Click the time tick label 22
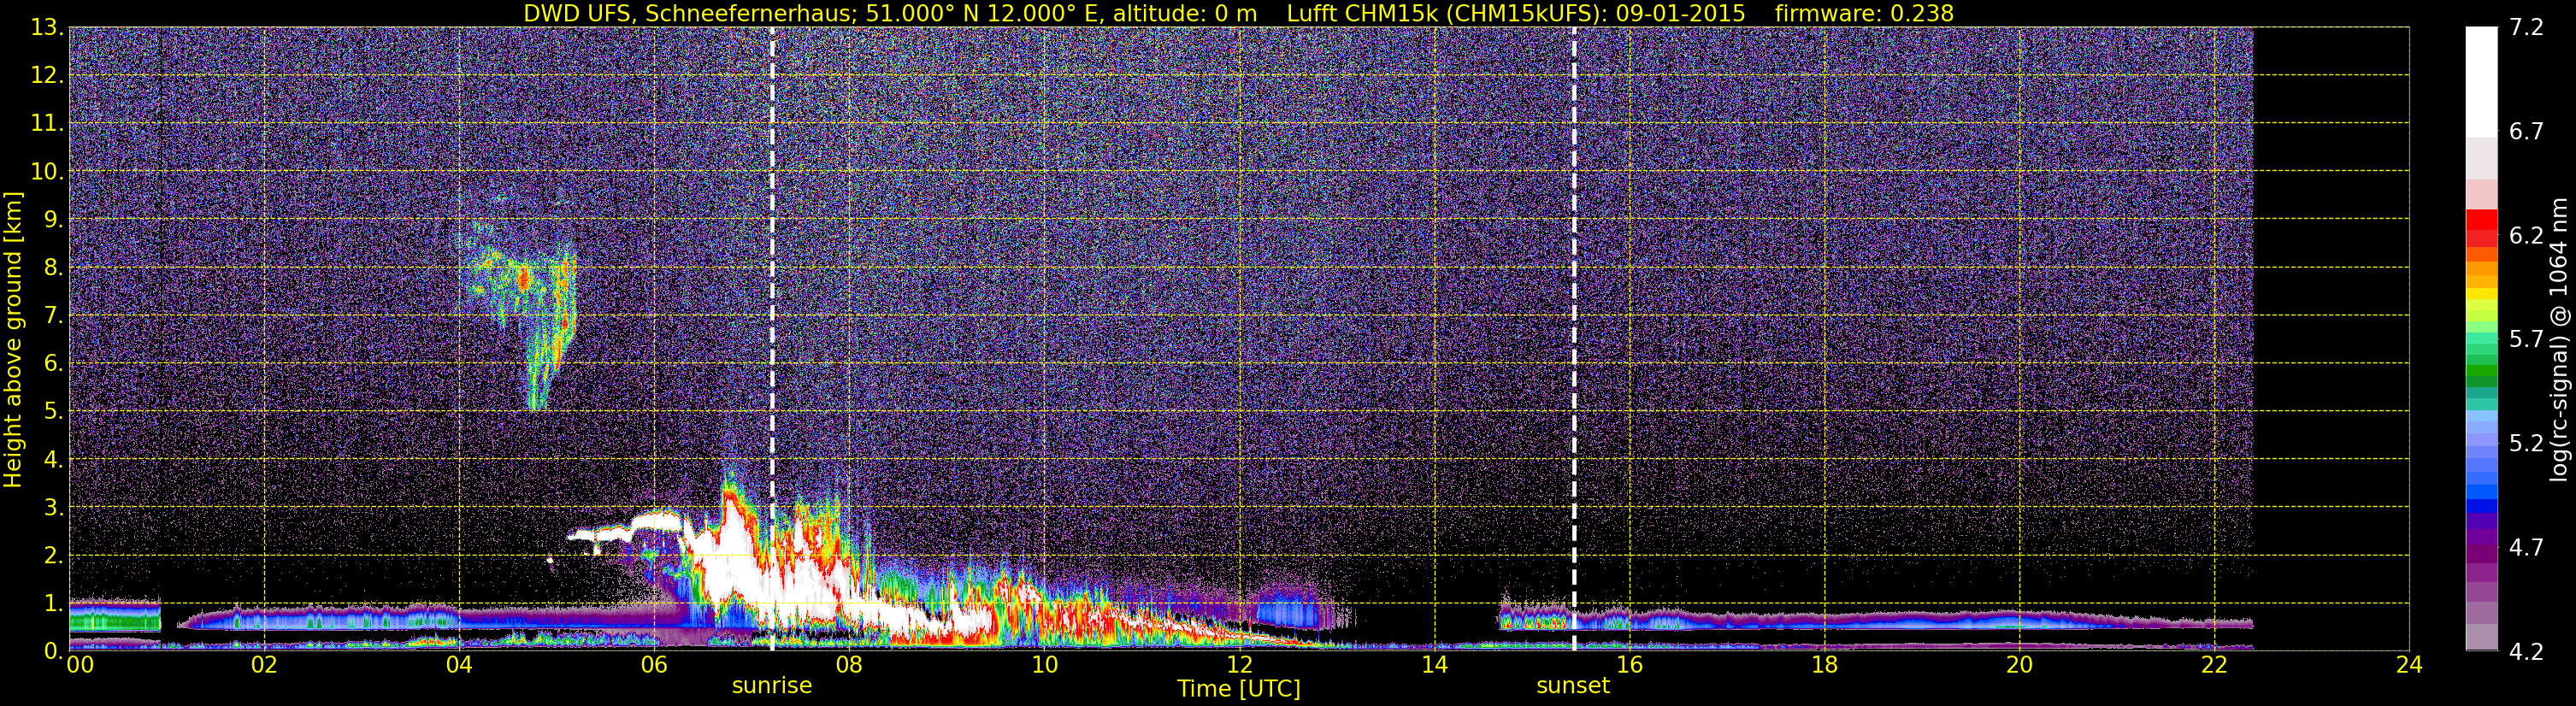The width and height of the screenshot is (2576, 706). [x=2214, y=665]
